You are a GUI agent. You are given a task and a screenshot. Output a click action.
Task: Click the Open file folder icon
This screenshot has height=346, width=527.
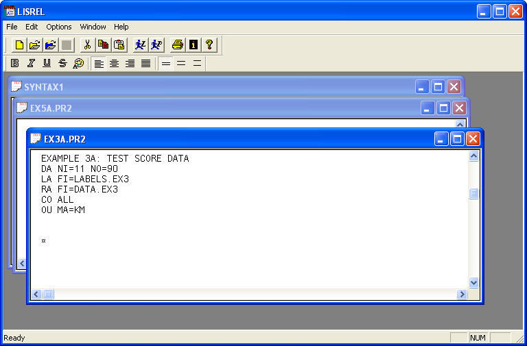coord(34,45)
